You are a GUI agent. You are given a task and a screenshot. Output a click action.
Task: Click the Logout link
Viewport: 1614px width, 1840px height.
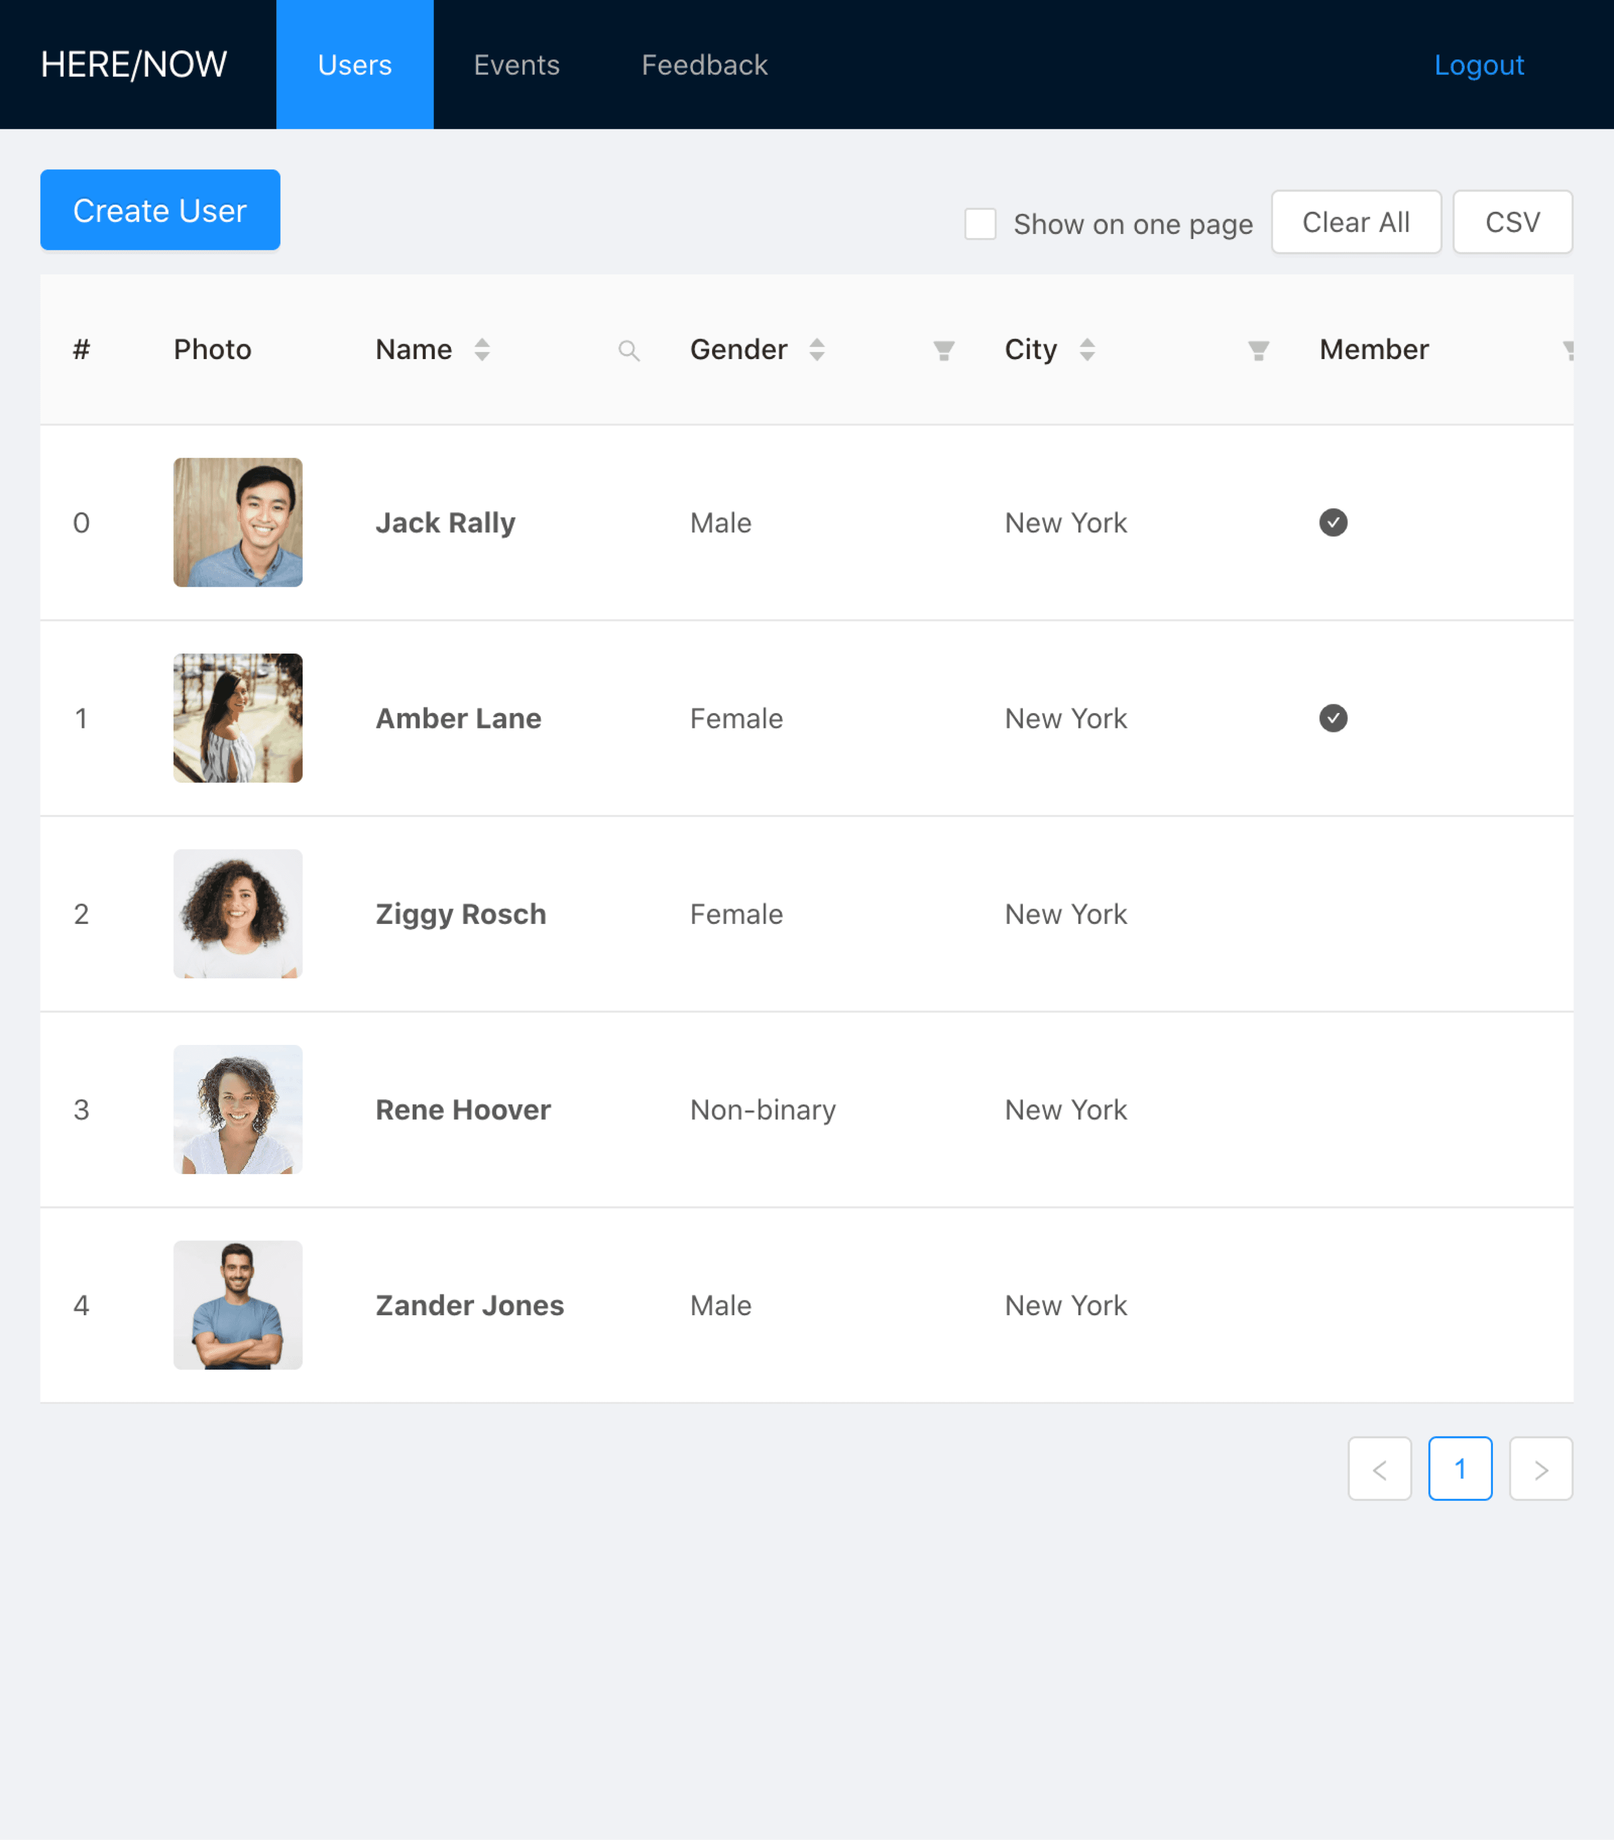pos(1478,65)
